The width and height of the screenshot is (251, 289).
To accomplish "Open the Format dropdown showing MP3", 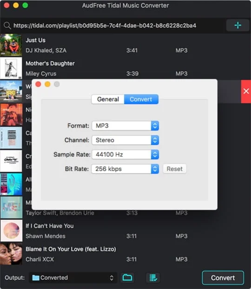I will point(125,126).
